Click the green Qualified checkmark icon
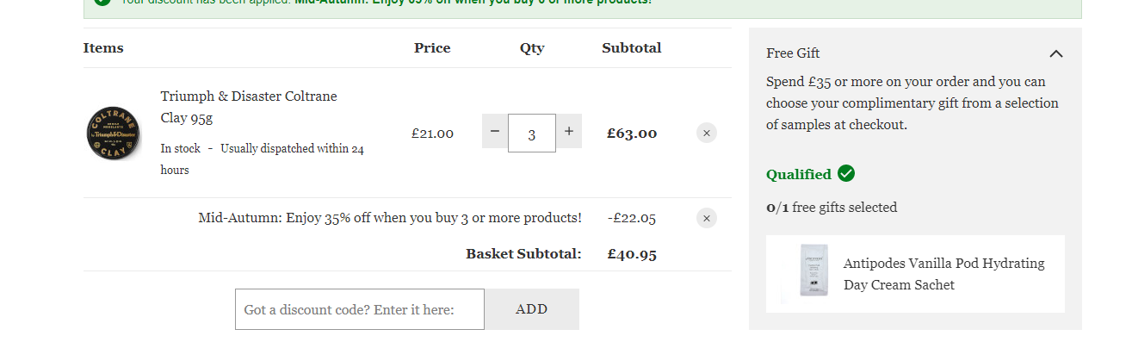This screenshot has width=1132, height=342. coord(846,174)
